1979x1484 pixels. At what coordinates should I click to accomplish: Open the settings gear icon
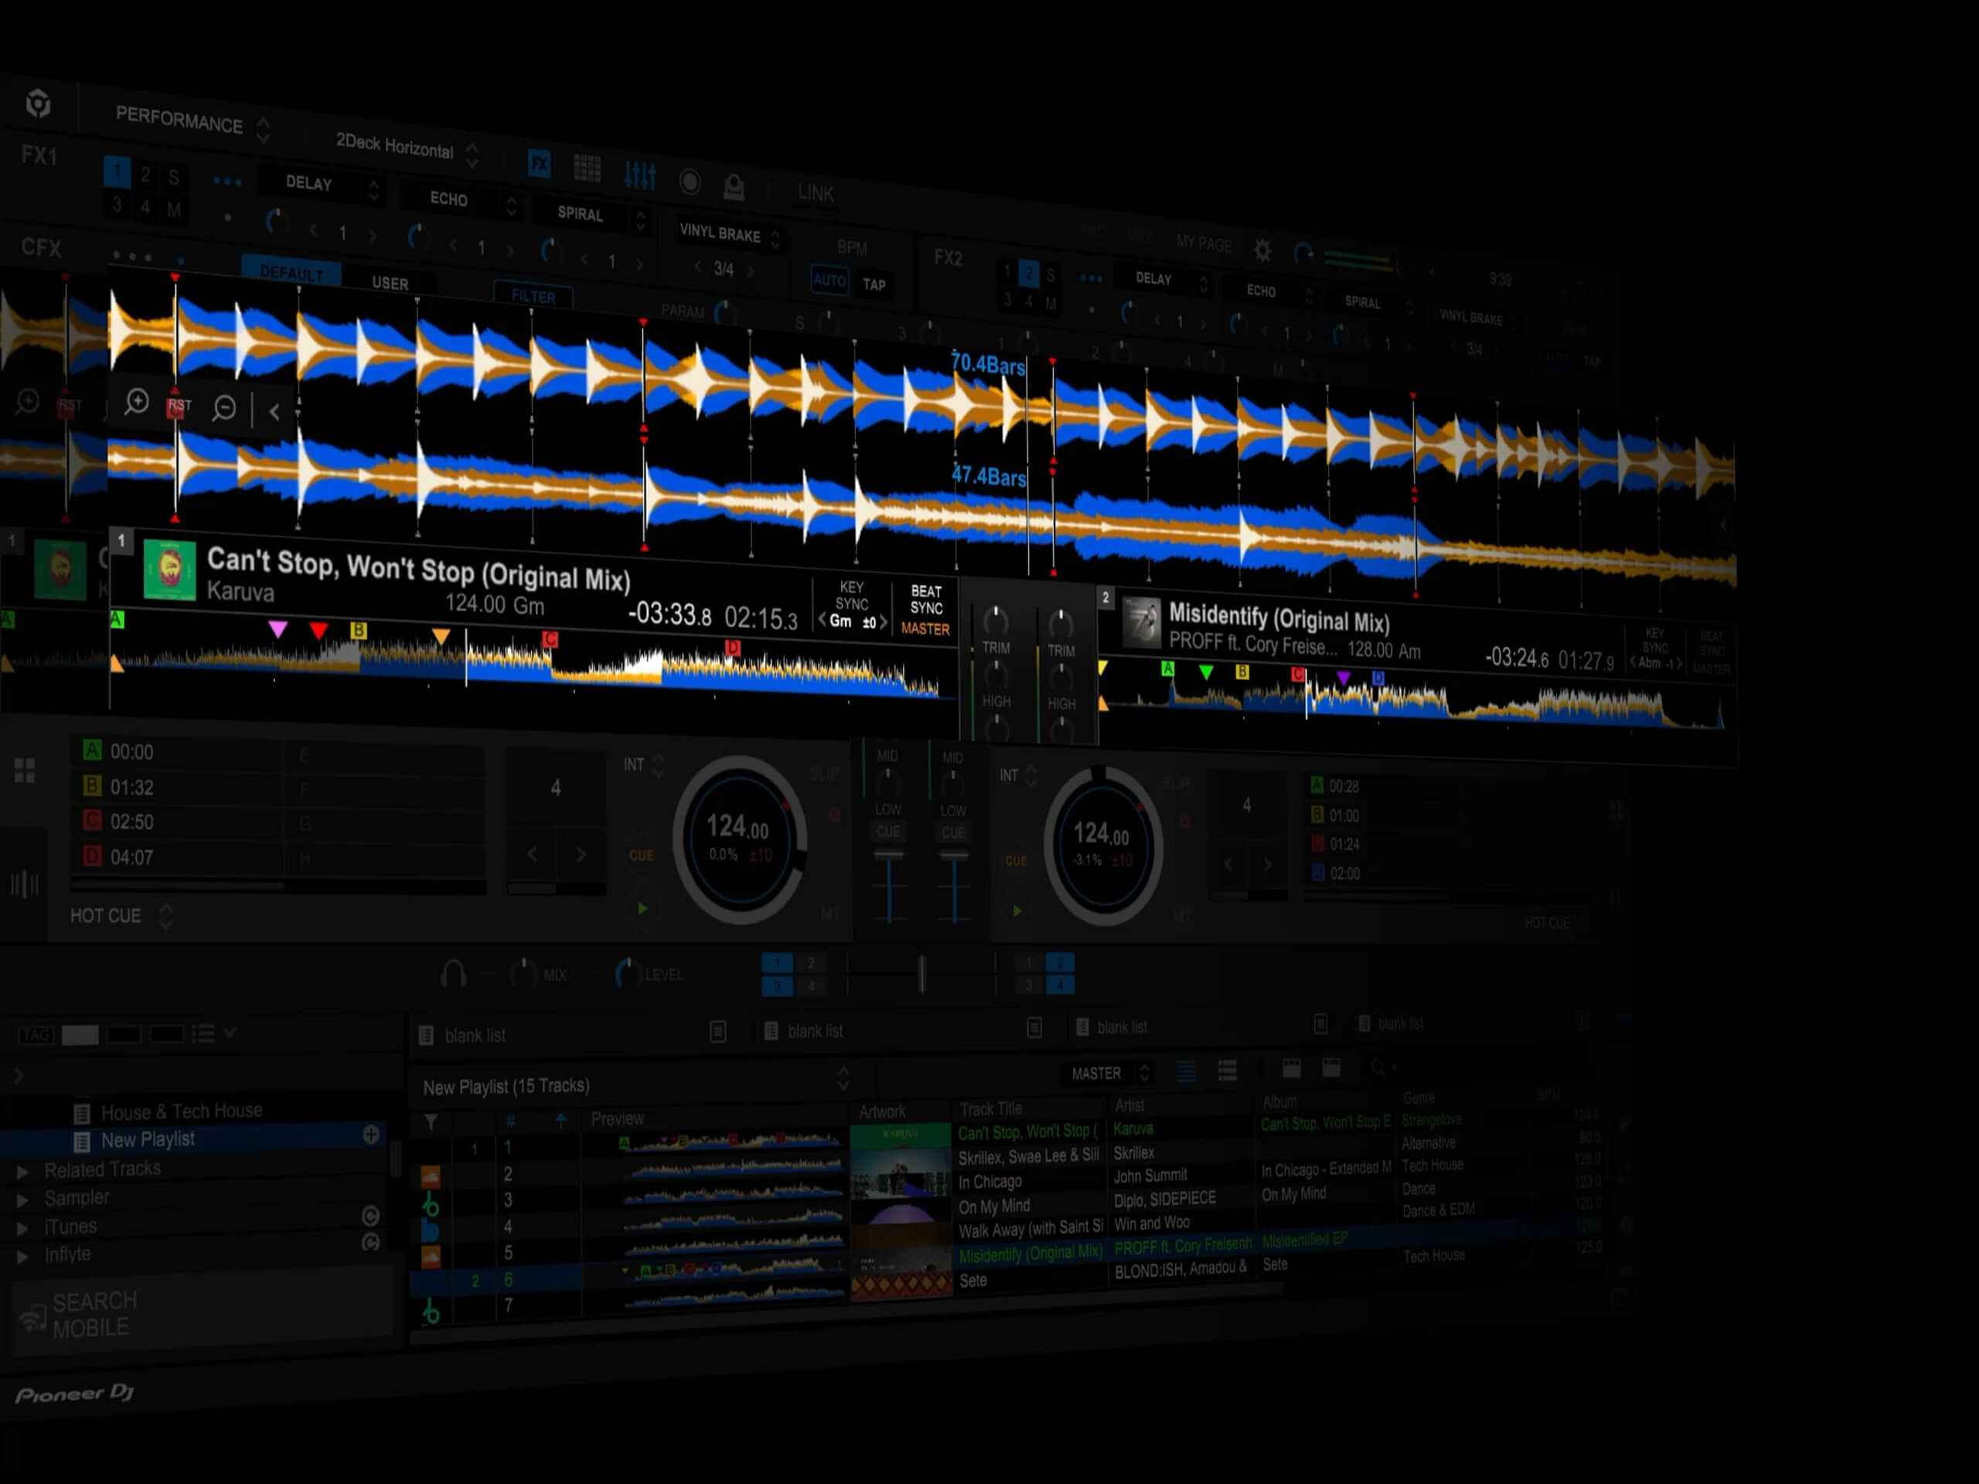tap(1262, 250)
